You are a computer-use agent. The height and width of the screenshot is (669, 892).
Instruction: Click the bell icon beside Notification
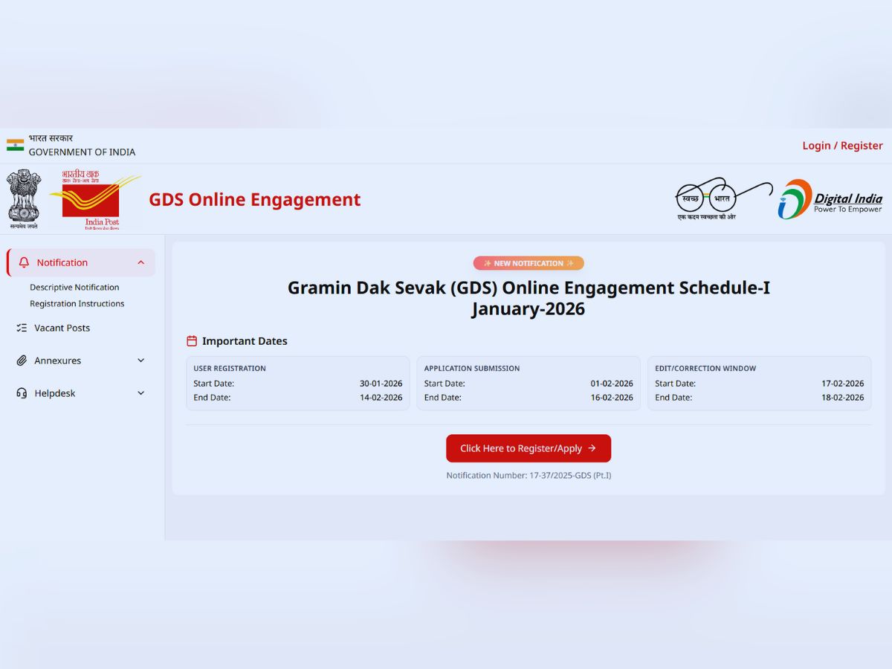(x=24, y=262)
